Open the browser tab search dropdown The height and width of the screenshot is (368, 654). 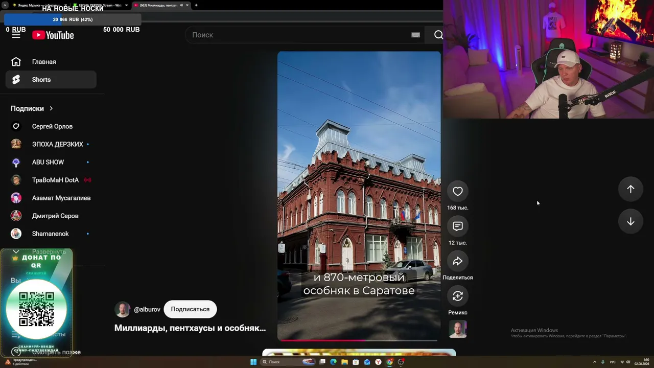[x=5, y=5]
